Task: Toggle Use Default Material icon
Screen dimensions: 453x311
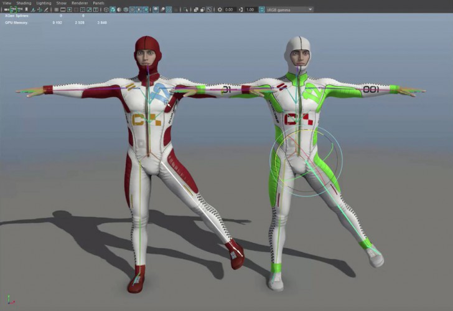Action: 119,9
